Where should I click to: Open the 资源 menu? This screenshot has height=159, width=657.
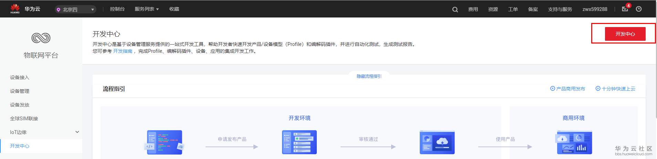point(493,9)
